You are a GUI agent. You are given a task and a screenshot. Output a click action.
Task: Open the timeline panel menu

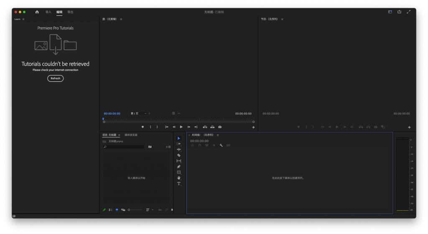coord(218,135)
